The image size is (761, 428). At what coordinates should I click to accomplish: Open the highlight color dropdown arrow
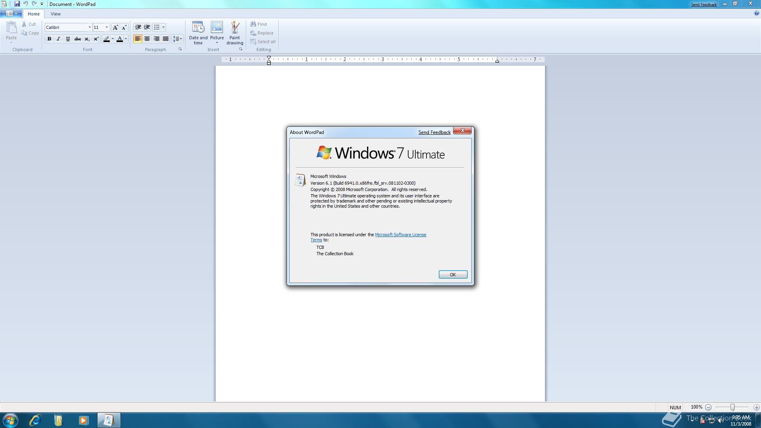[x=113, y=39]
